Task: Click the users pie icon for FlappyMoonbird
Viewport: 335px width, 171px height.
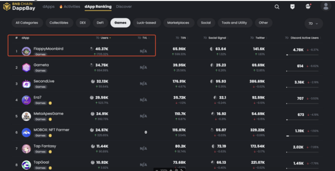Action: [92, 49]
